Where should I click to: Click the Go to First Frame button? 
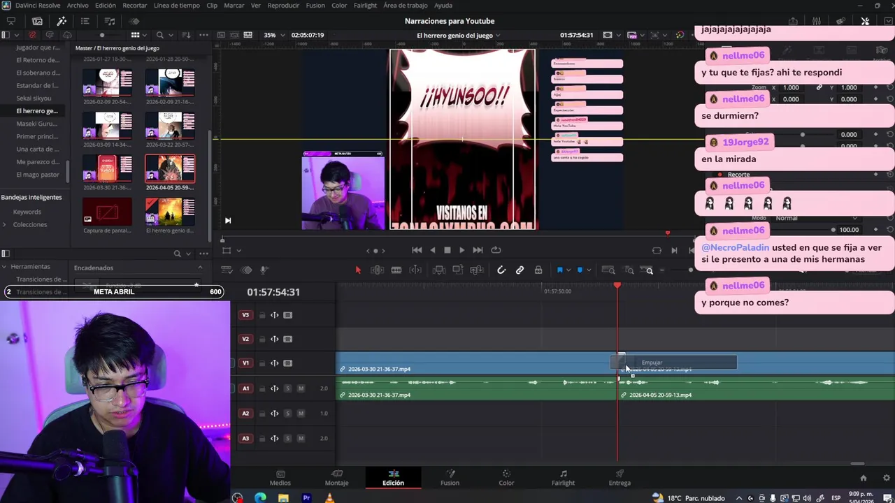point(417,250)
